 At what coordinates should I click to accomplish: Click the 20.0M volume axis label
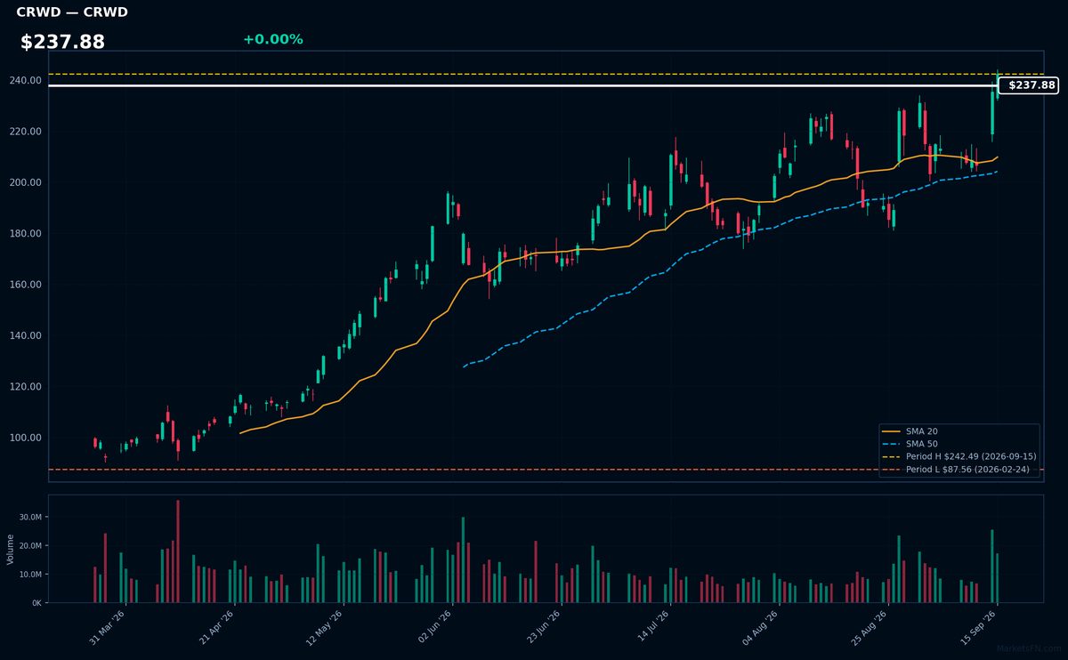pos(30,545)
